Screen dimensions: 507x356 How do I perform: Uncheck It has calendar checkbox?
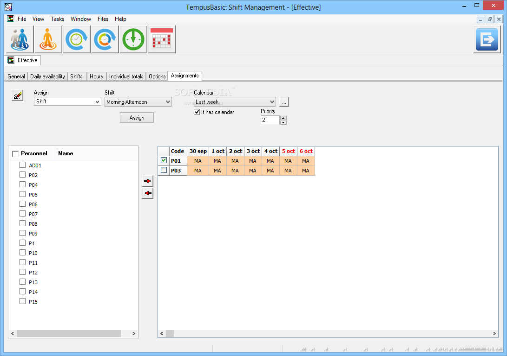pyautogui.click(x=197, y=112)
